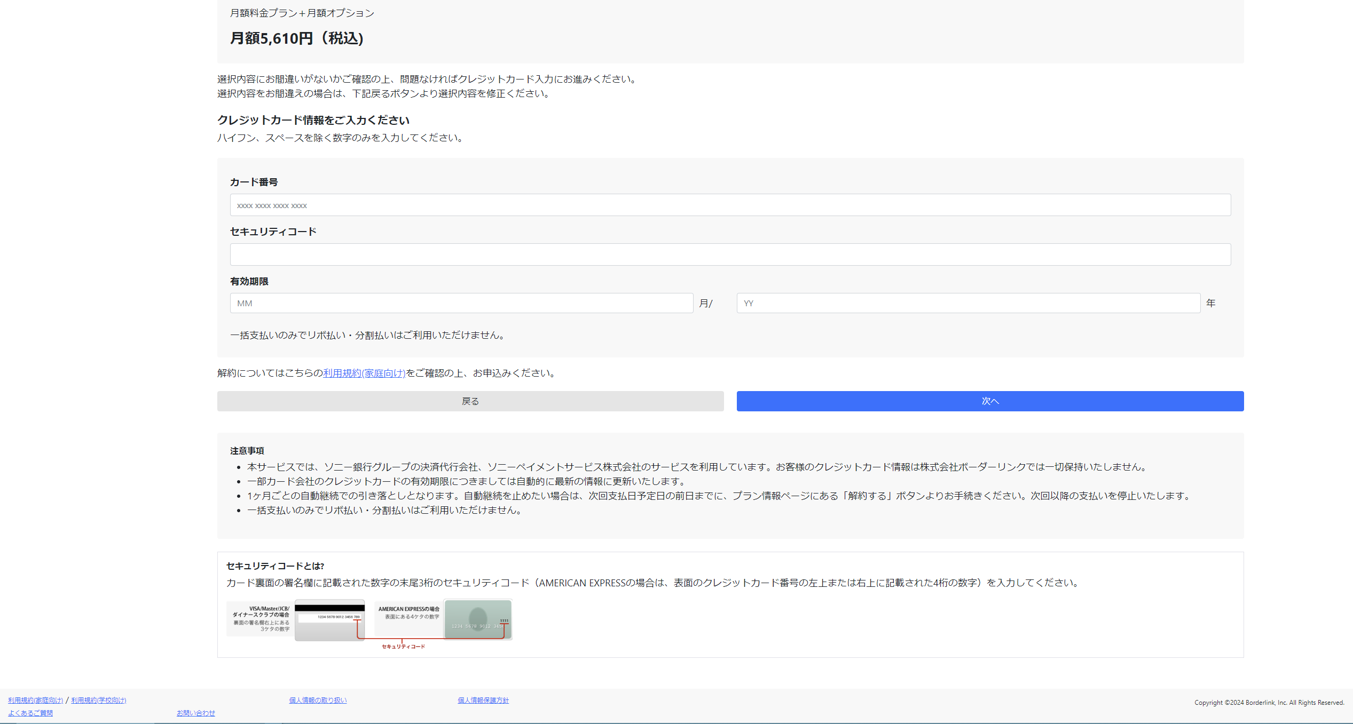Viewport: 1353px width, 724px height.
Task: Click the red セキュリティコード diagram label
Action: (x=403, y=646)
